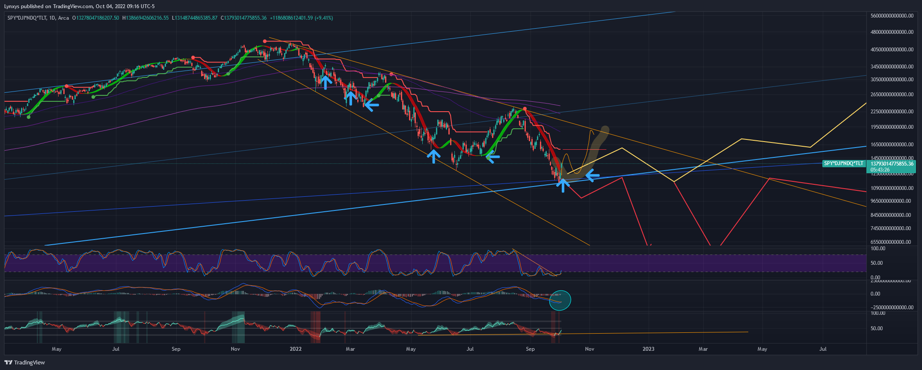The height and width of the screenshot is (370, 922).
Task: Click the close value C13793014775855.36
Action: coord(244,18)
